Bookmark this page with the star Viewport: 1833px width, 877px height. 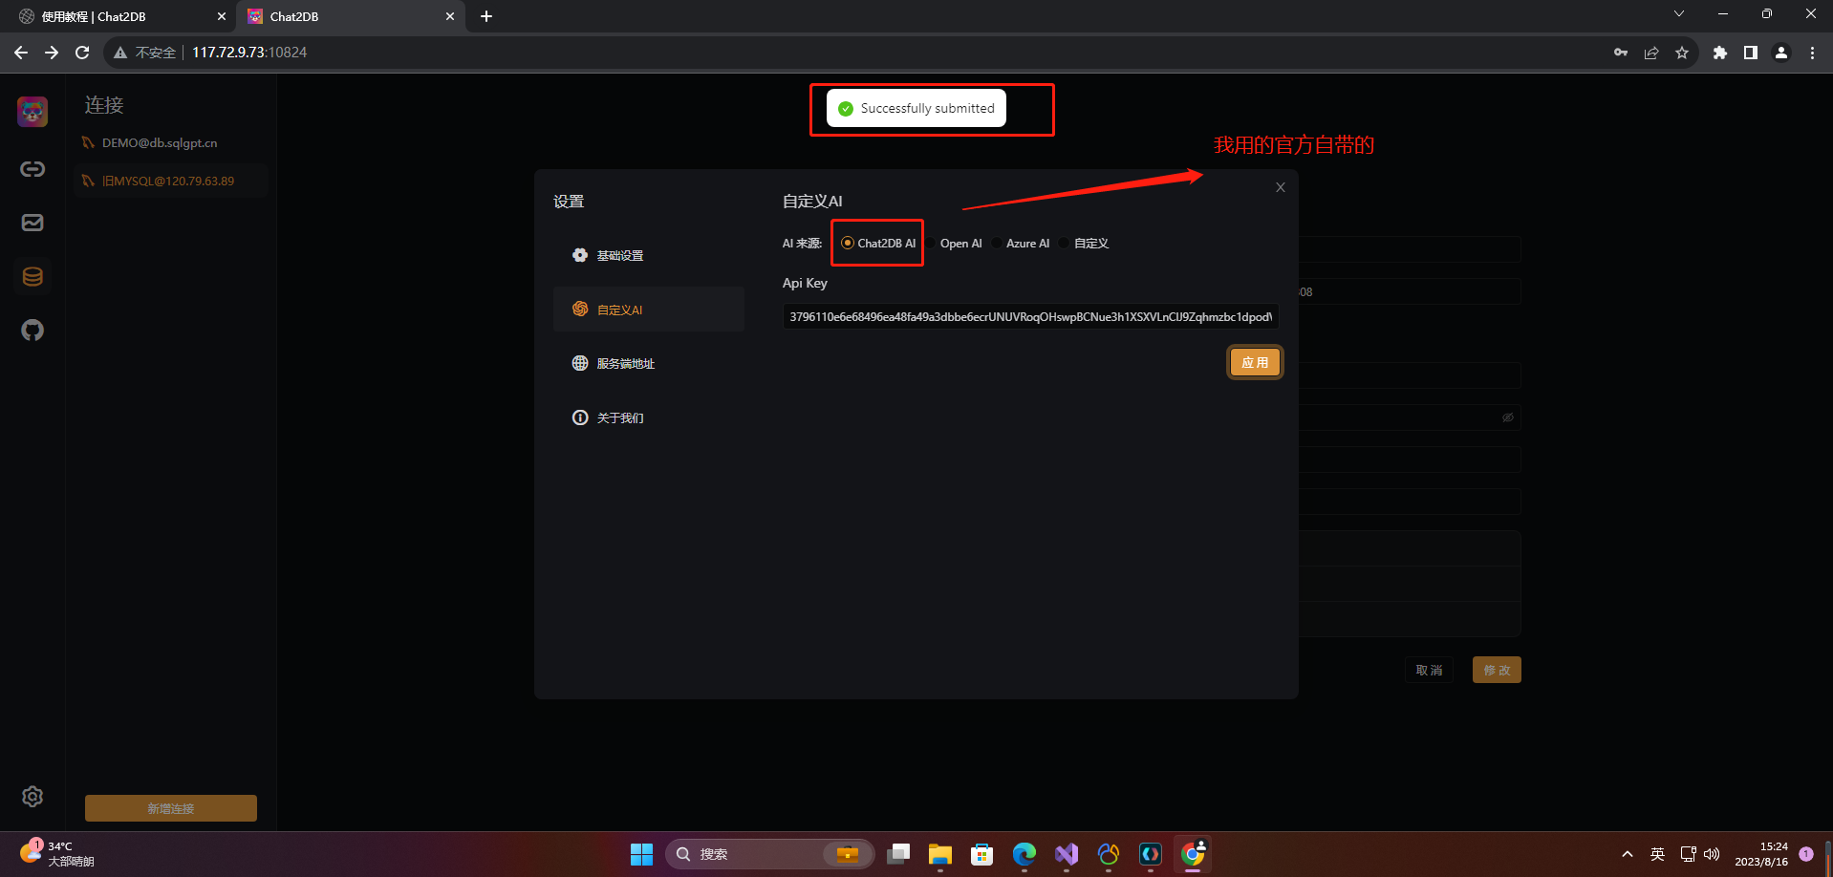click(x=1682, y=53)
